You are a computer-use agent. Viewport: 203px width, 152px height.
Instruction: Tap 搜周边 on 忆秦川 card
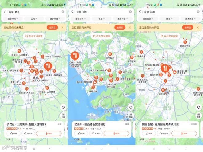96,134
